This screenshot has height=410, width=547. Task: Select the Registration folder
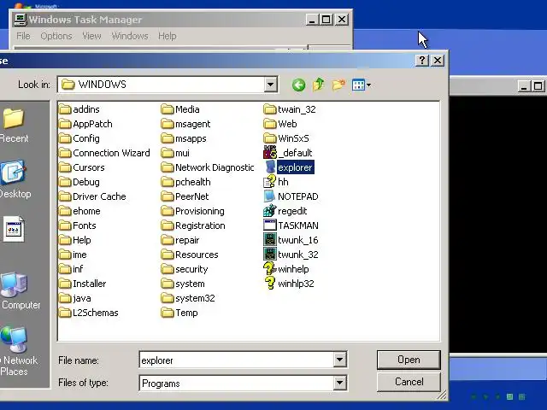pos(193,225)
